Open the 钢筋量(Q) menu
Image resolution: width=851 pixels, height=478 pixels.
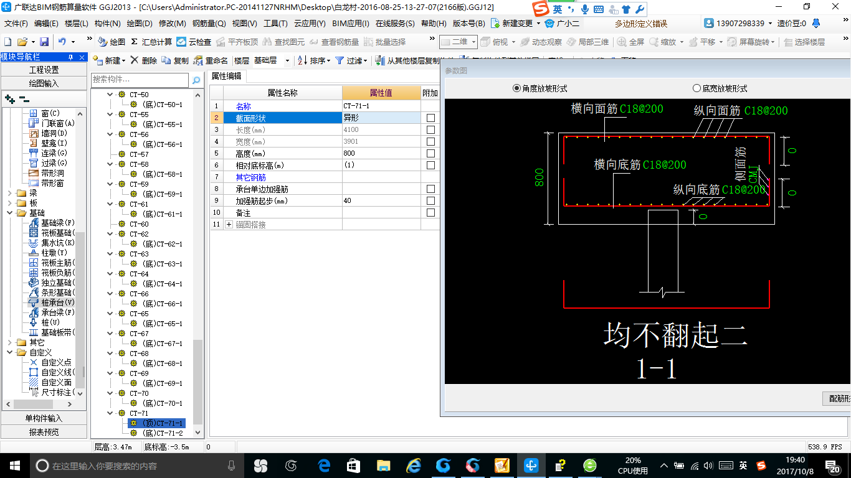(209, 24)
